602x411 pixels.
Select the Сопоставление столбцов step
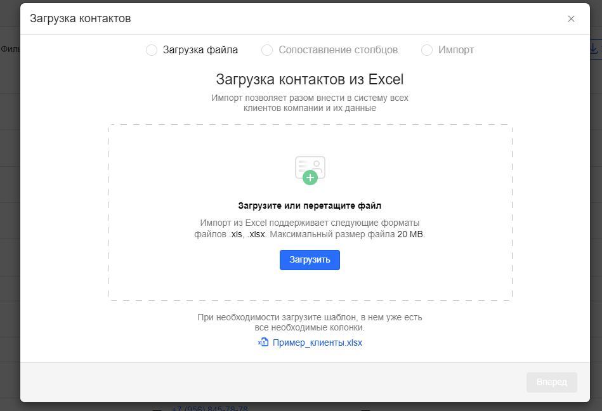tap(329, 50)
